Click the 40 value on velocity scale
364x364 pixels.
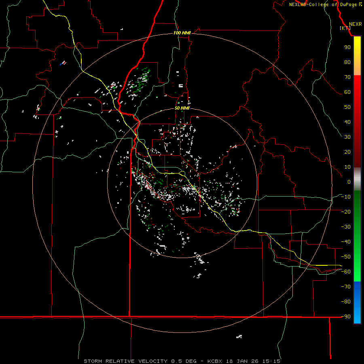click(x=347, y=122)
